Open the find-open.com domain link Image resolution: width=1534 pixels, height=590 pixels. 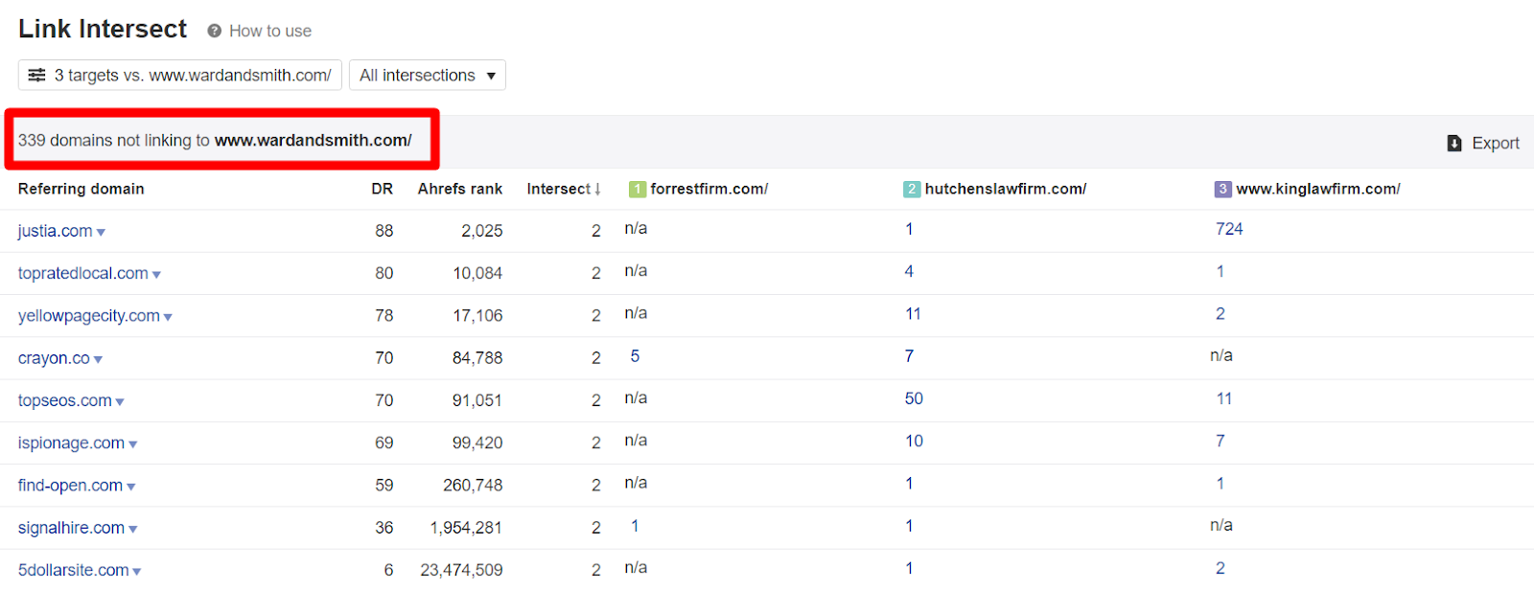70,485
